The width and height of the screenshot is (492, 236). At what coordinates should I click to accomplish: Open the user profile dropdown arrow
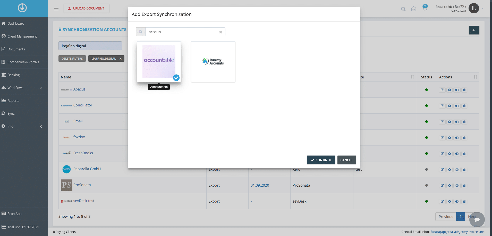pos(483,8)
